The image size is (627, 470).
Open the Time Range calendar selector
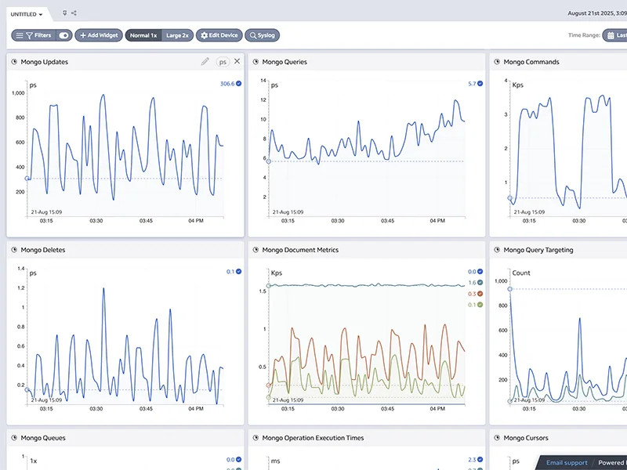[x=615, y=35]
